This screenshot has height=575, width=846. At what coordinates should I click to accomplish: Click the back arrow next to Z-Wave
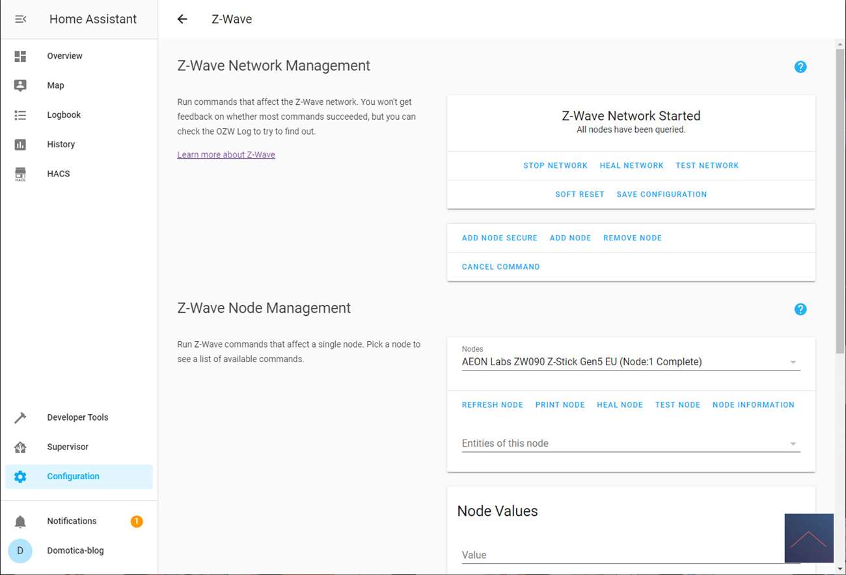[182, 19]
